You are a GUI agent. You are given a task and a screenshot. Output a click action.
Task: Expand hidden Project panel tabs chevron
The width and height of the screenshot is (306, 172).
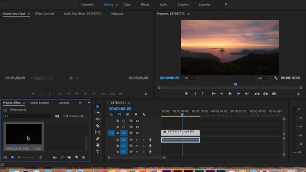pos(89,103)
